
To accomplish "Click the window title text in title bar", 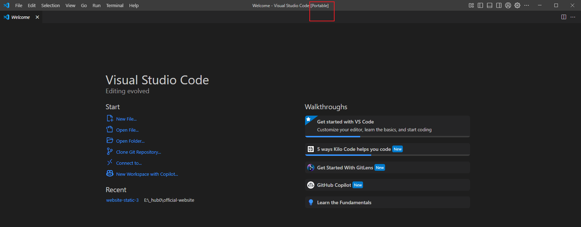I will [290, 5].
